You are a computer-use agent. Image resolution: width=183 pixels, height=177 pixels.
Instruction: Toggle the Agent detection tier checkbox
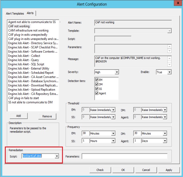[97, 93]
